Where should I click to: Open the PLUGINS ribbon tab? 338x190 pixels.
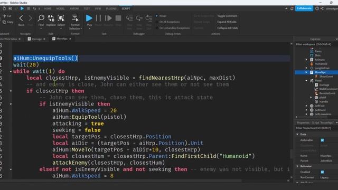111,8
